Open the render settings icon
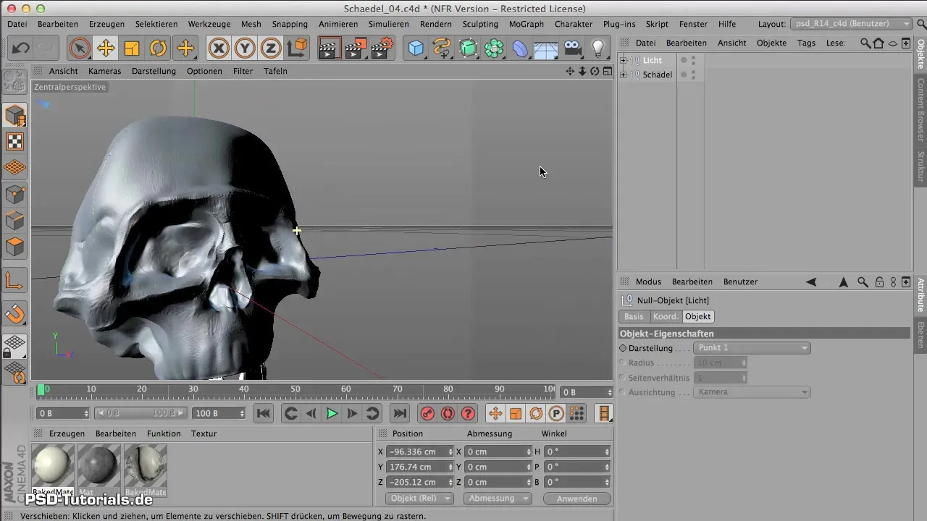 [381, 48]
